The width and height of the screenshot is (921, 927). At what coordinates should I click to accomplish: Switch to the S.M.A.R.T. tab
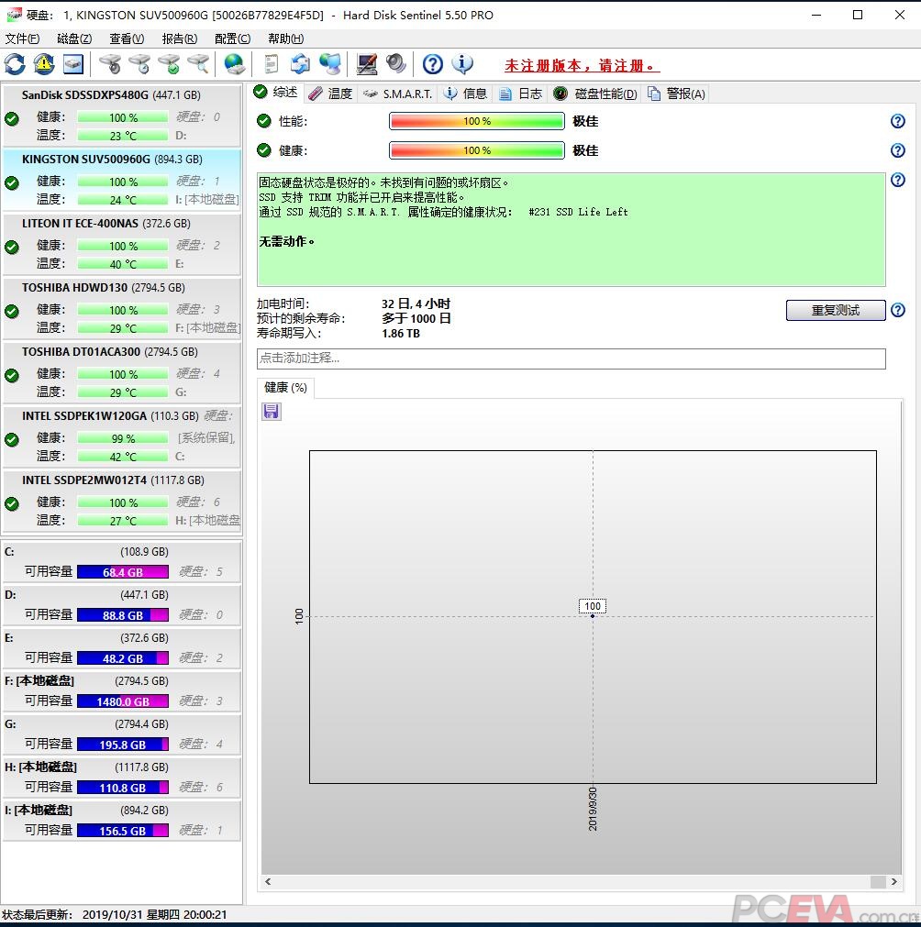coord(397,94)
